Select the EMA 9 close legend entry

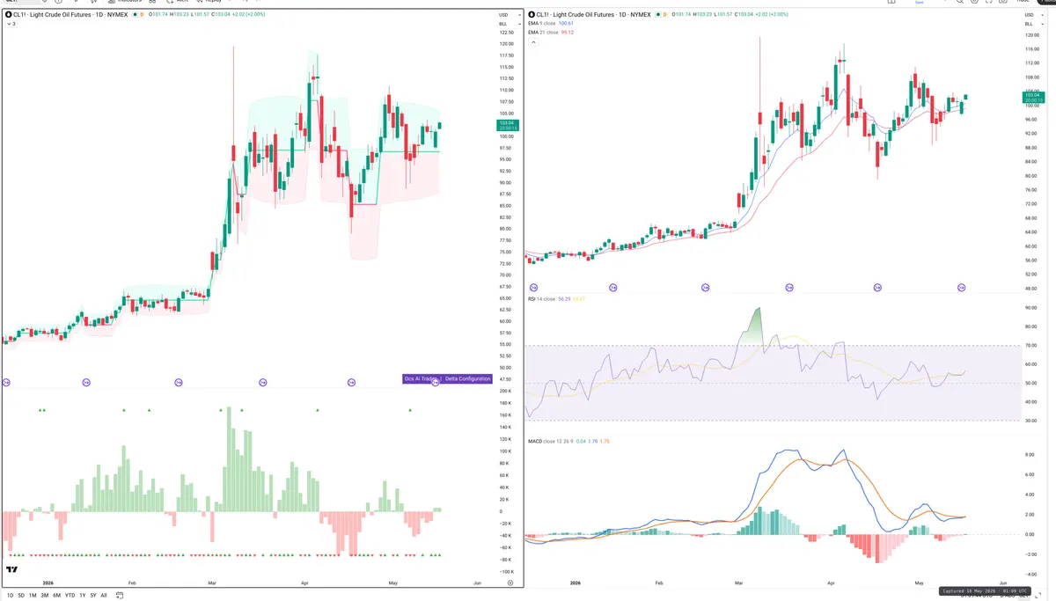551,24
